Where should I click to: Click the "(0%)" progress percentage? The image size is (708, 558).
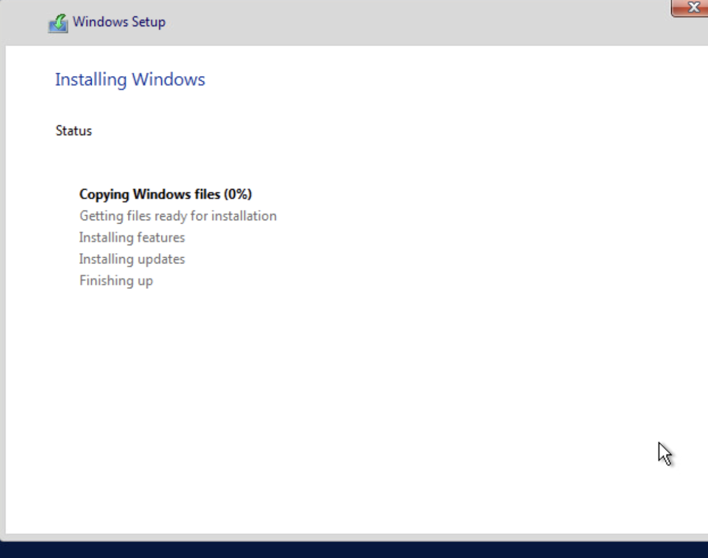coord(238,194)
